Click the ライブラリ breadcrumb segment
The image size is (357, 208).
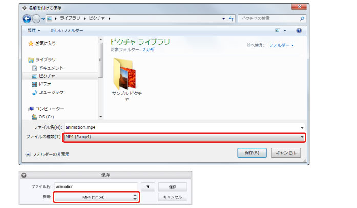70,18
